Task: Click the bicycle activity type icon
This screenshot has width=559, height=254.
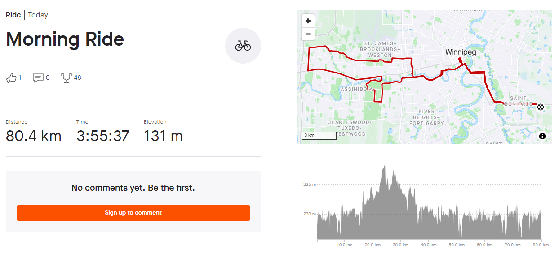Action: (243, 46)
